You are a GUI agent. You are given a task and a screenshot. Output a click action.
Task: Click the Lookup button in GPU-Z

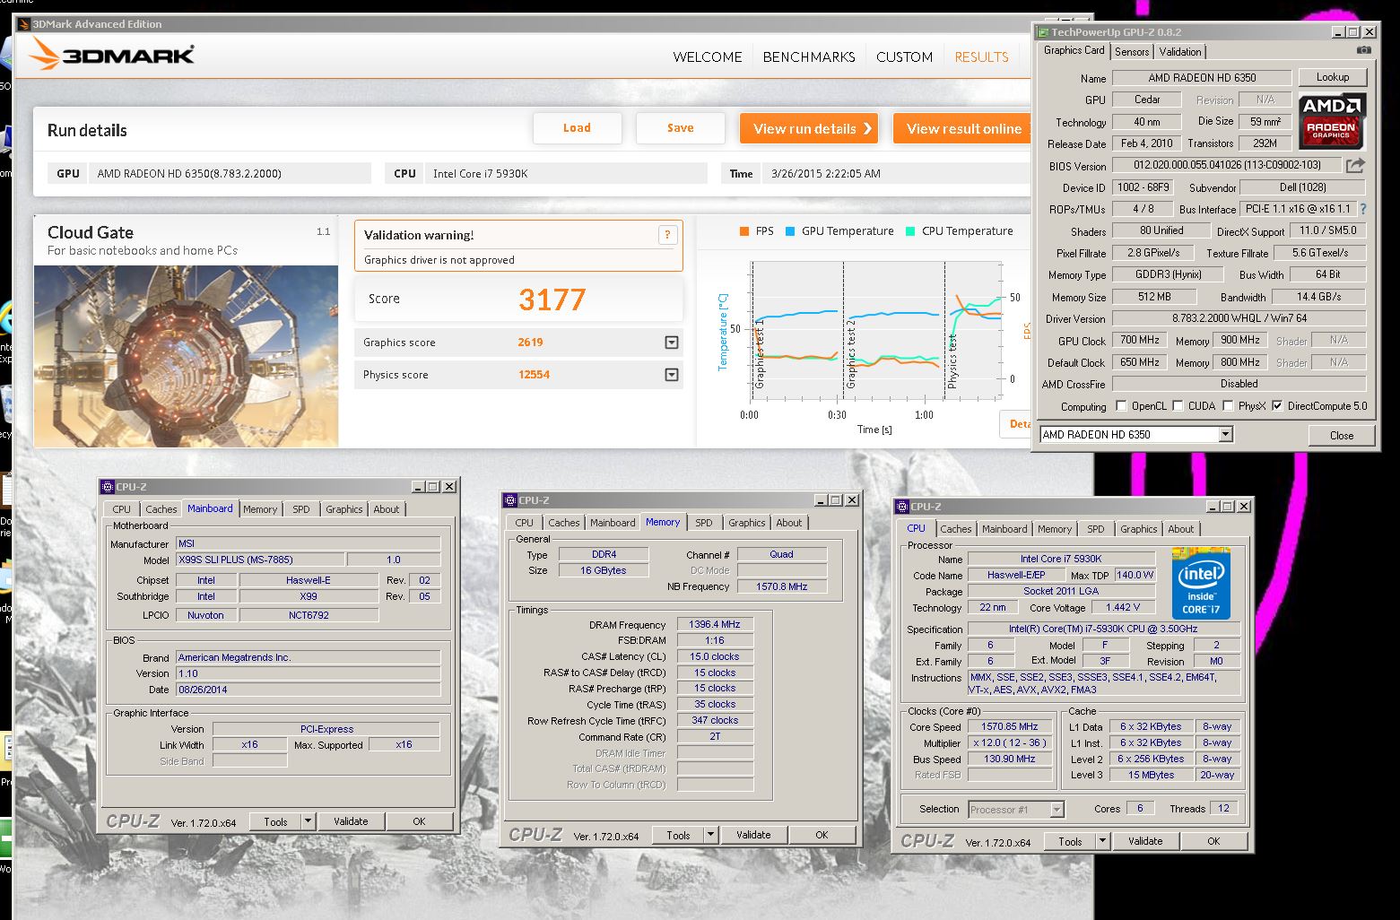1332,77
